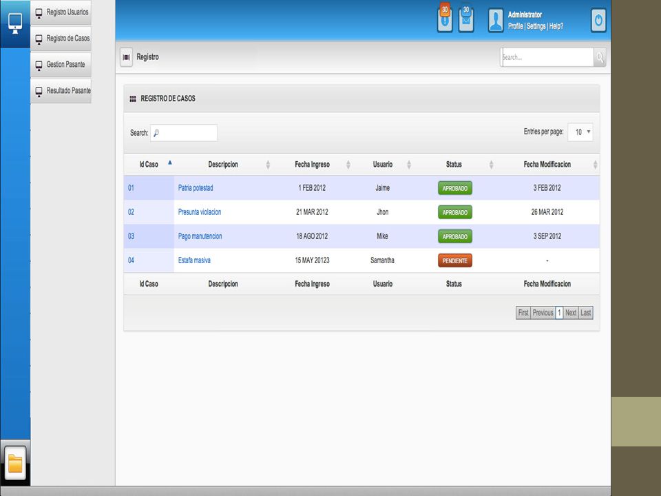The width and height of the screenshot is (661, 496).
Task: Click the monitor icon at sidebar top
Action: pyautogui.click(x=15, y=23)
